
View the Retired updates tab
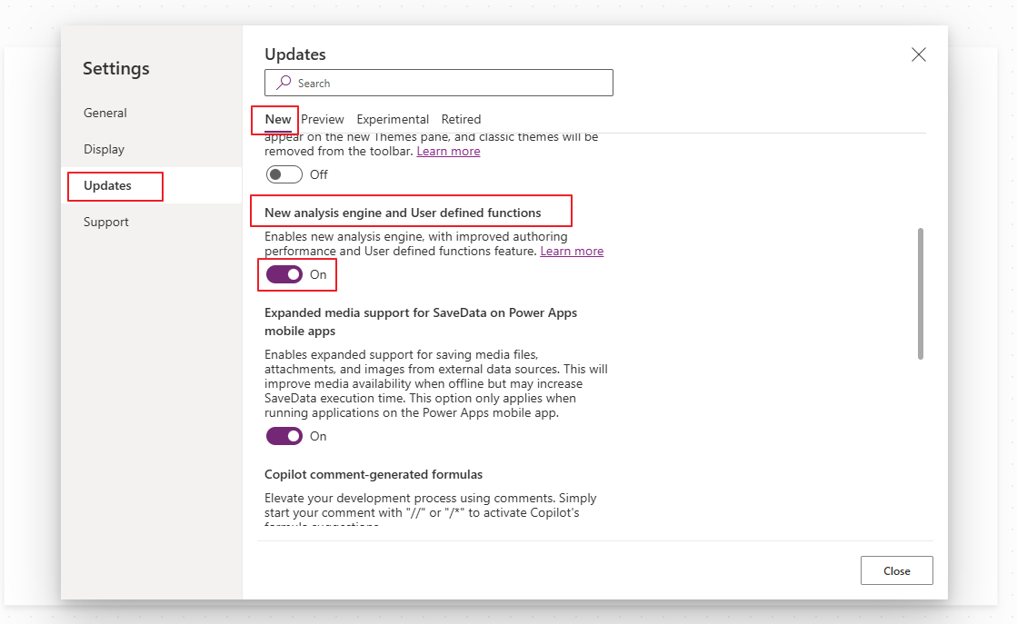pyautogui.click(x=461, y=119)
